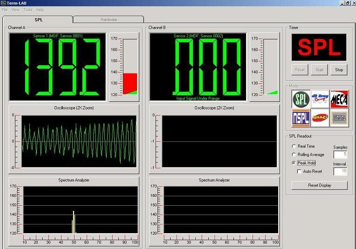
Task: Open the File menu
Action: 5,9
